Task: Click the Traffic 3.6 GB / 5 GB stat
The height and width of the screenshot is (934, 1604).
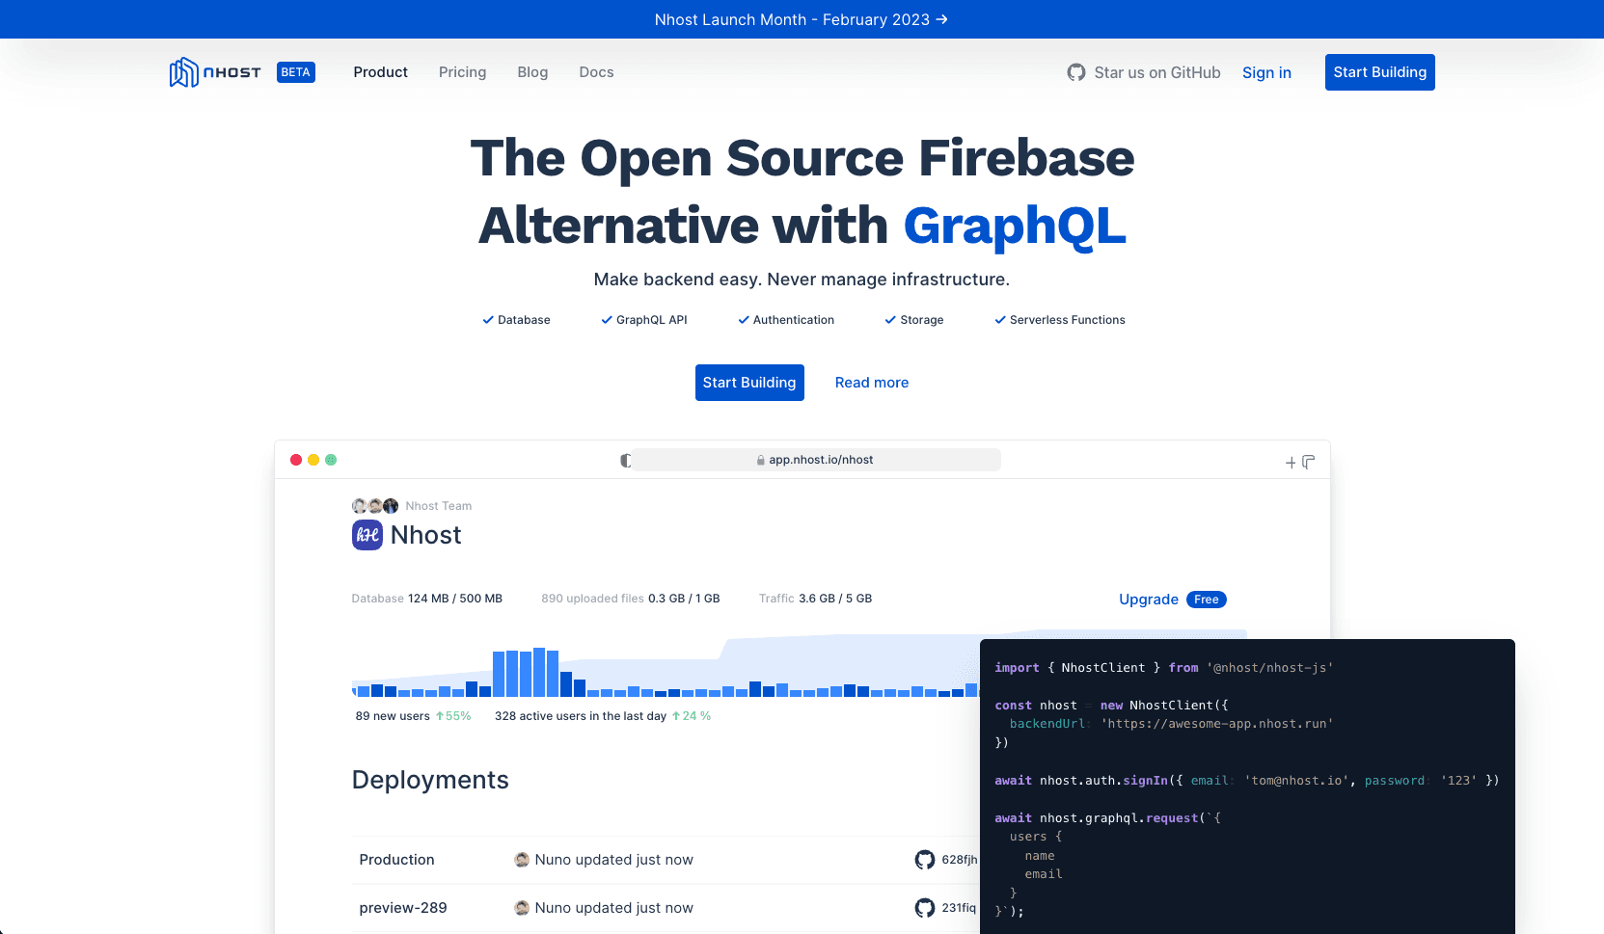Action: [815, 599]
